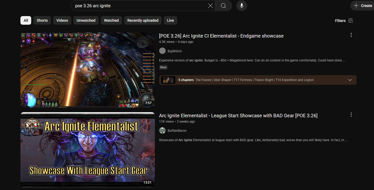Image resolution: width=374 pixels, height=190 pixels.
Task: Select the Unwatched filter chip
Action: tap(86, 20)
